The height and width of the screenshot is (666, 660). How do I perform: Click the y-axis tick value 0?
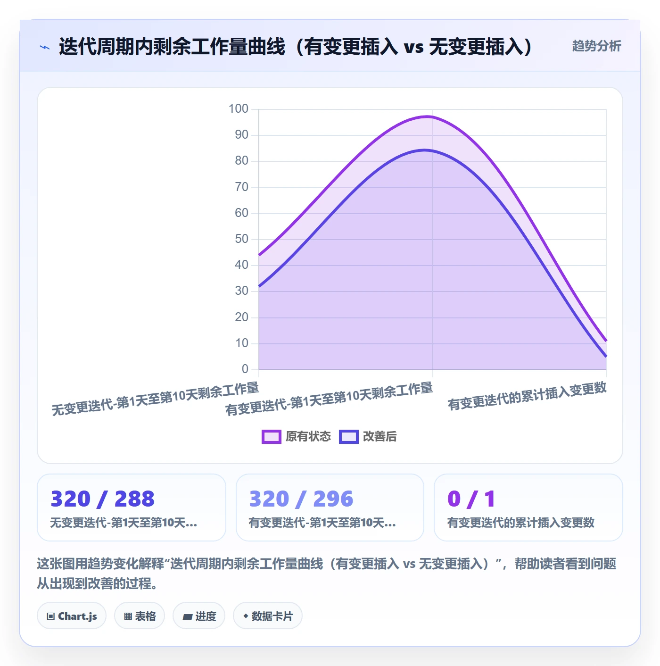[245, 369]
